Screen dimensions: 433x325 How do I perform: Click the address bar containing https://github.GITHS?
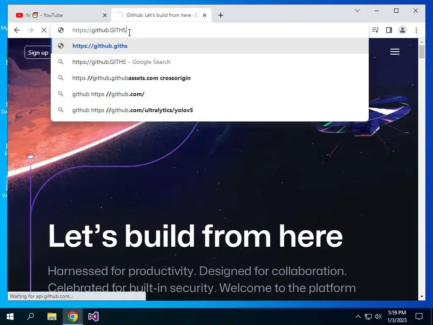(x=210, y=30)
